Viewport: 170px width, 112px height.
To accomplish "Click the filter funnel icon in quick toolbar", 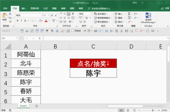I will coord(47,31).
